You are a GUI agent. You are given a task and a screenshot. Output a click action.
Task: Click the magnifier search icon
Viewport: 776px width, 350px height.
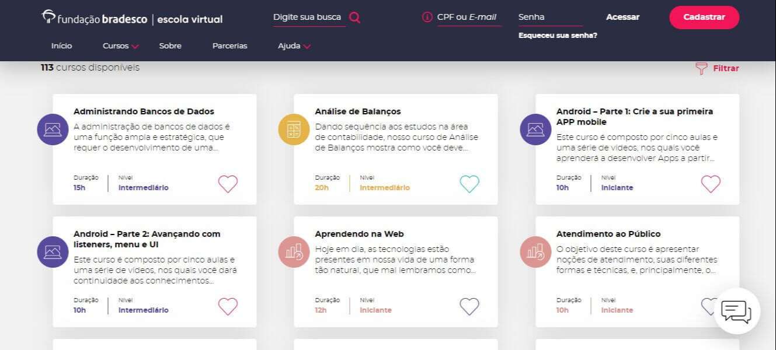click(x=354, y=17)
